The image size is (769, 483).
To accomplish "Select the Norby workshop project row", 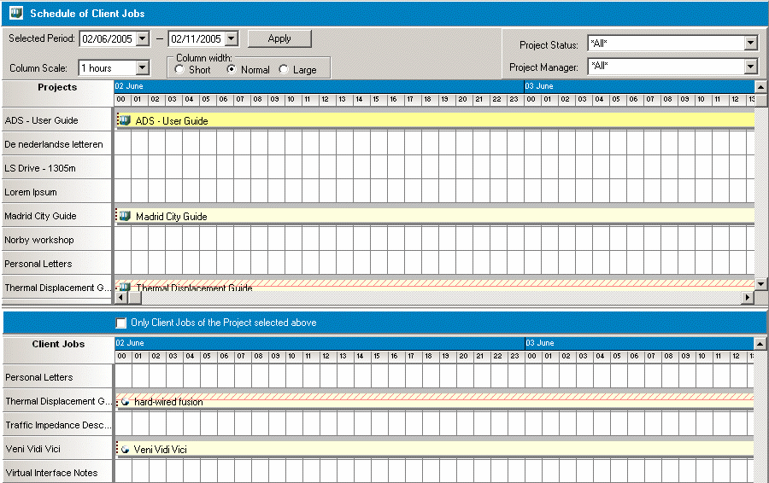I will tap(57, 240).
